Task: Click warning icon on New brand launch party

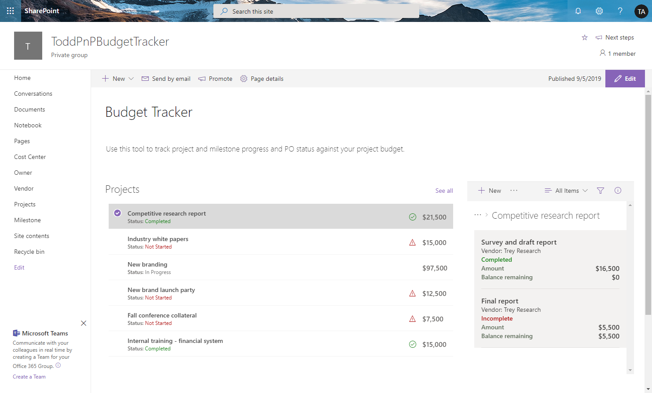Action: (x=412, y=293)
